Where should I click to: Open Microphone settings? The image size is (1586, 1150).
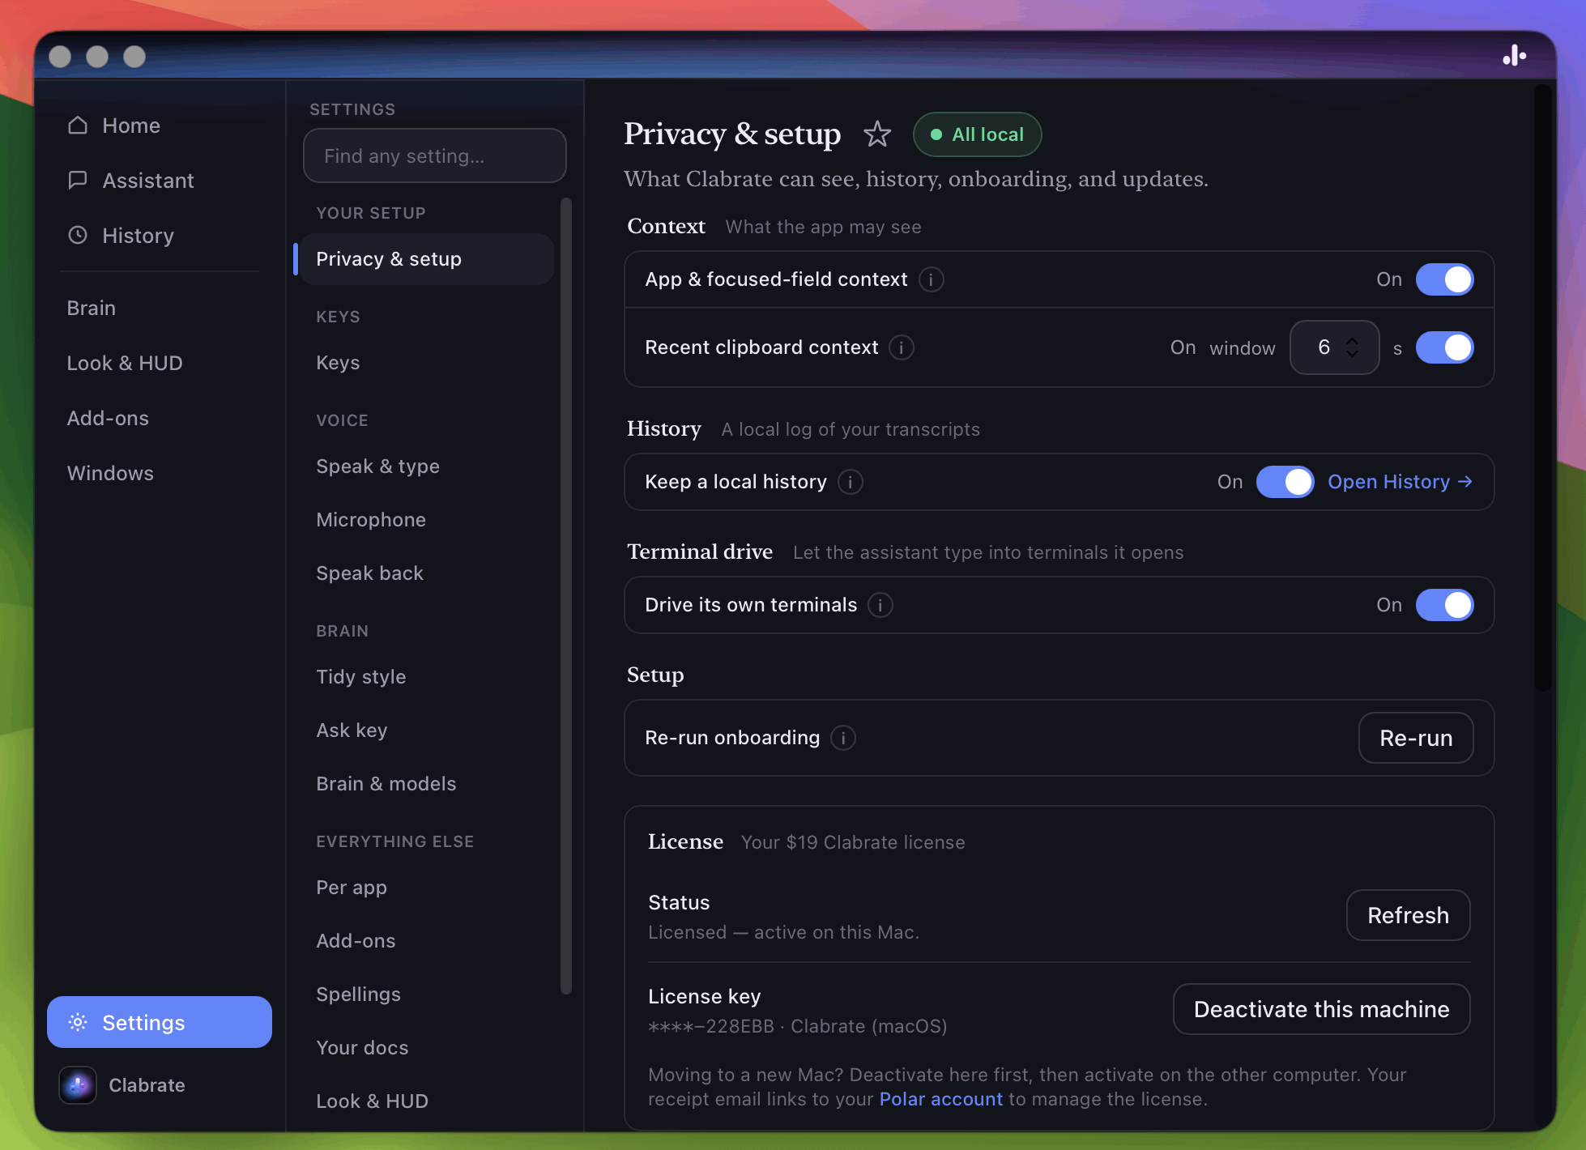click(427, 520)
